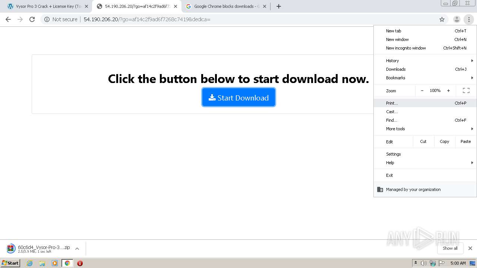Click the 5:00 AM clock
The width and height of the screenshot is (477, 268).
[x=458, y=263]
